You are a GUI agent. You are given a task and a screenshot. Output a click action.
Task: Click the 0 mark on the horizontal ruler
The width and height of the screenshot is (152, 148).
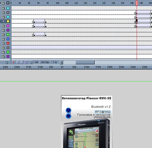click(x=62, y=67)
